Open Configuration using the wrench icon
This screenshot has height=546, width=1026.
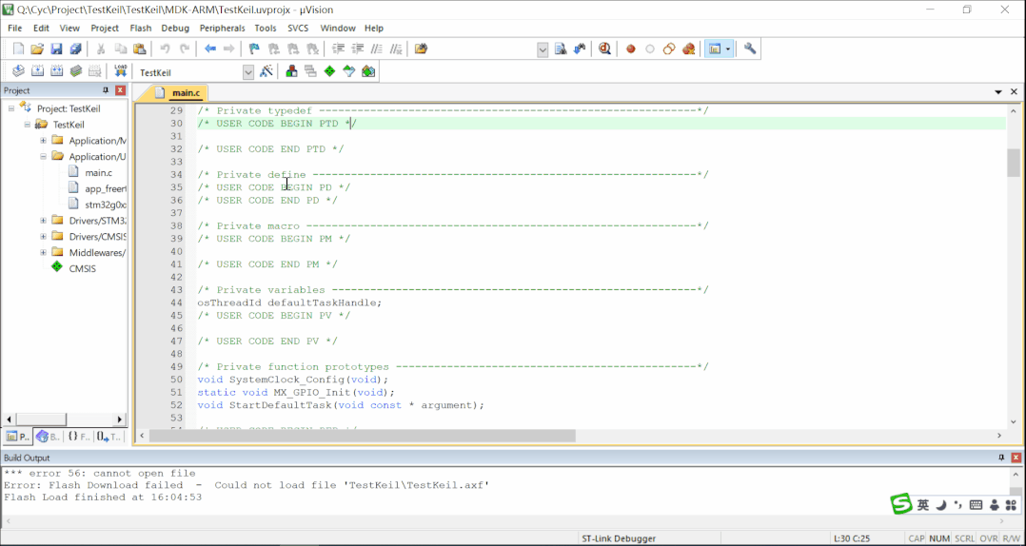pyautogui.click(x=750, y=49)
